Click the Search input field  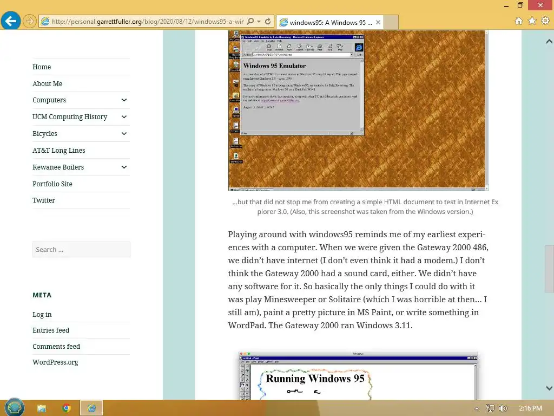(x=81, y=249)
